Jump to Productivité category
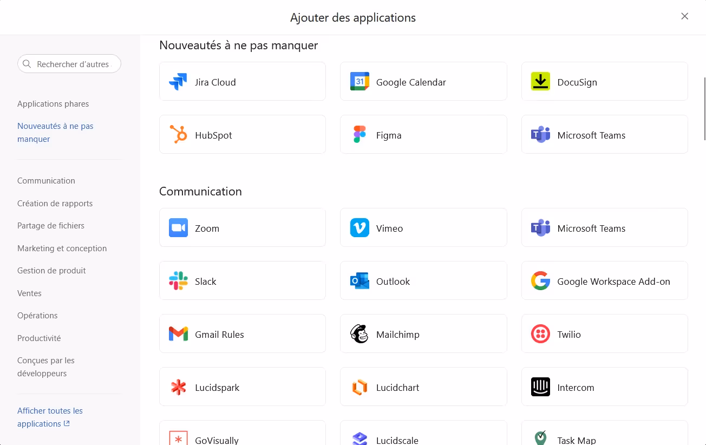 click(39, 338)
